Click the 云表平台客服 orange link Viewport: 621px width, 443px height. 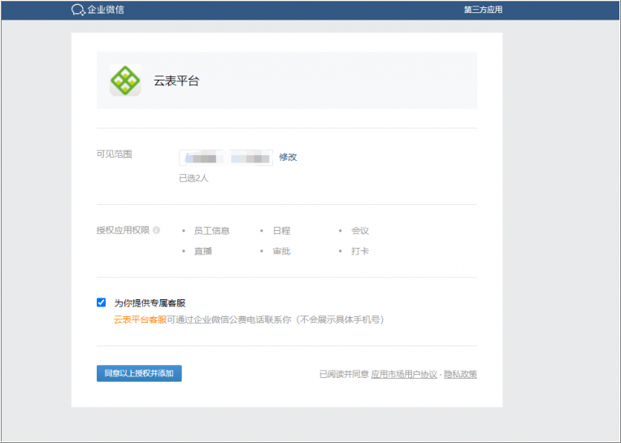click(140, 319)
